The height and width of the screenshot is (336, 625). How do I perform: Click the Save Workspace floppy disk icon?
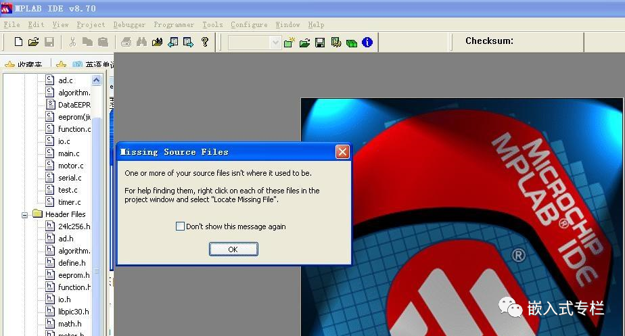click(x=320, y=43)
